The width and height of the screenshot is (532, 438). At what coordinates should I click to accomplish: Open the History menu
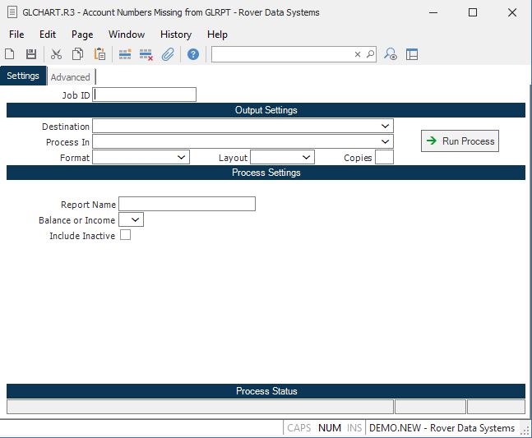(175, 35)
